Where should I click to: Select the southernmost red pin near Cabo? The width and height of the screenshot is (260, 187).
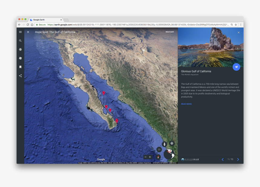click(117, 121)
